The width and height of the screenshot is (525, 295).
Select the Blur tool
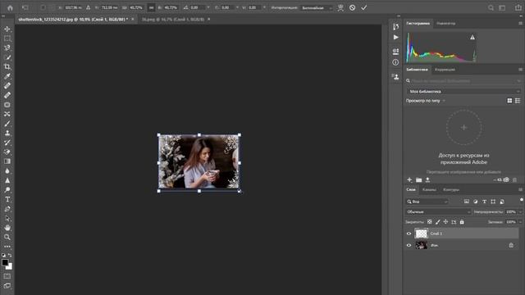[x=7, y=171]
